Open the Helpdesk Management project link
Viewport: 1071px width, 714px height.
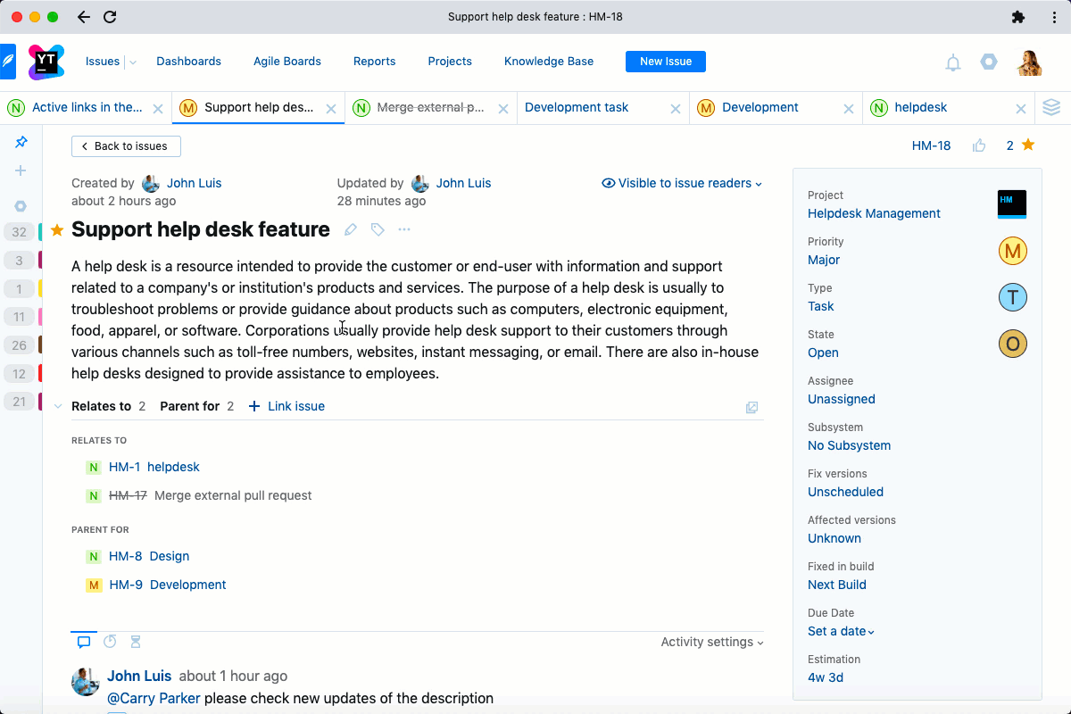click(x=874, y=213)
